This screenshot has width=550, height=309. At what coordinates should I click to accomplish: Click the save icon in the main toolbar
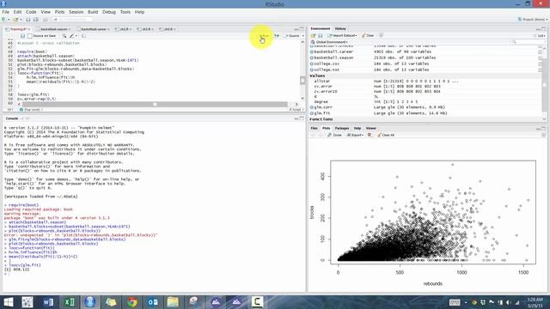pos(28,20)
